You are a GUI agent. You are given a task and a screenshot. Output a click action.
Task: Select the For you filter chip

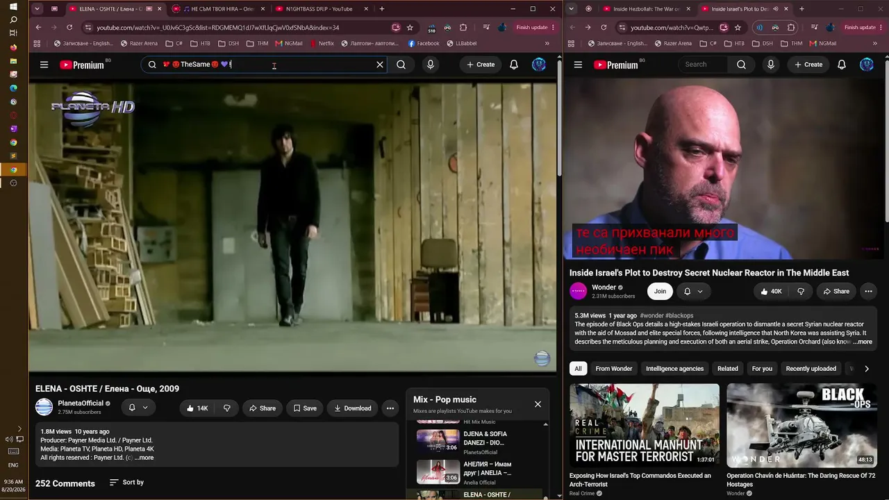click(x=762, y=369)
